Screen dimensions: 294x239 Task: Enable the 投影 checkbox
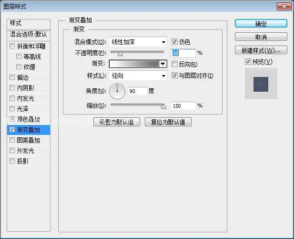click(x=12, y=161)
